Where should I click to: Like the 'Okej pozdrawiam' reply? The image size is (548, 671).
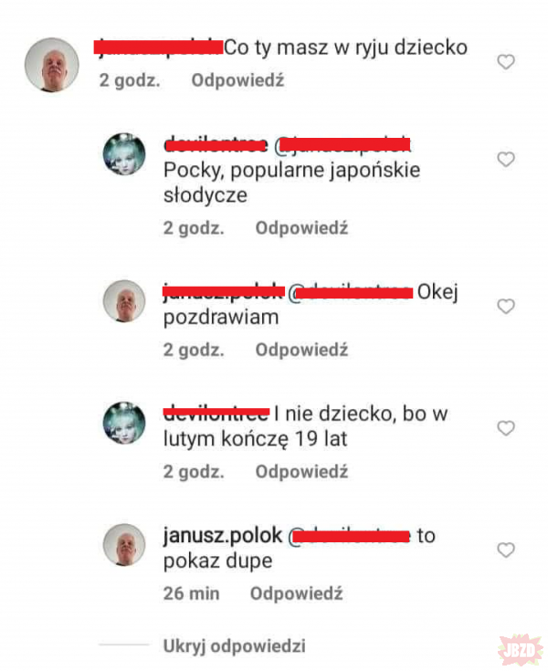point(506,306)
